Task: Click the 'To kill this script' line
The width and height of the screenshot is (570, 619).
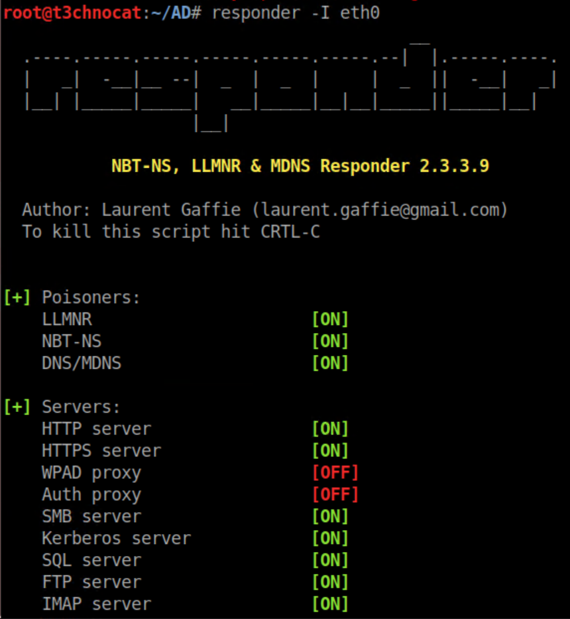Action: click(170, 232)
